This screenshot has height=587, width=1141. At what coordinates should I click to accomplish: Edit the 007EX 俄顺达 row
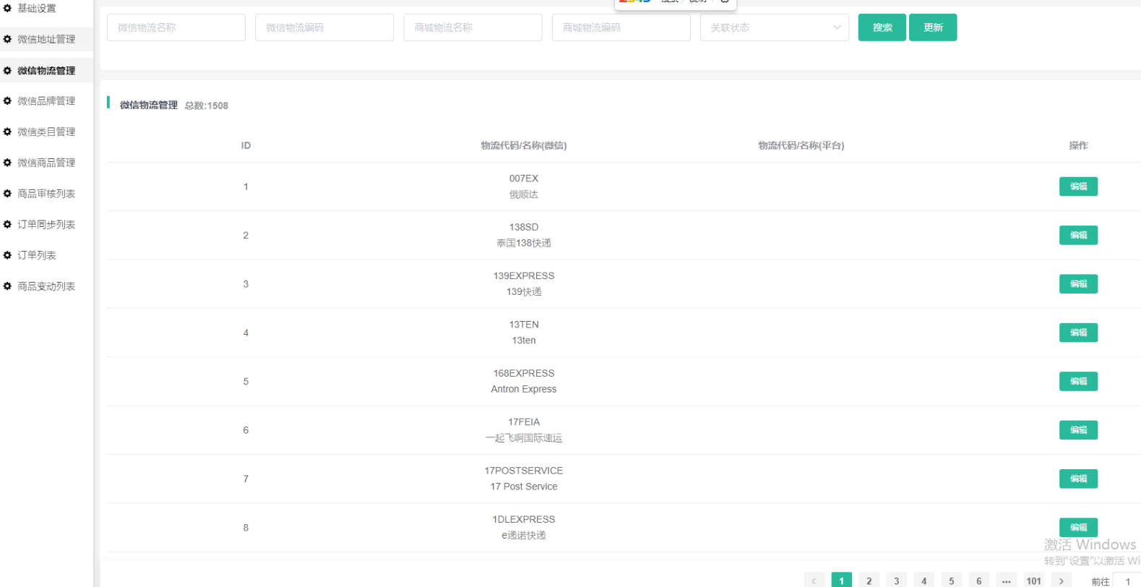[1078, 187]
